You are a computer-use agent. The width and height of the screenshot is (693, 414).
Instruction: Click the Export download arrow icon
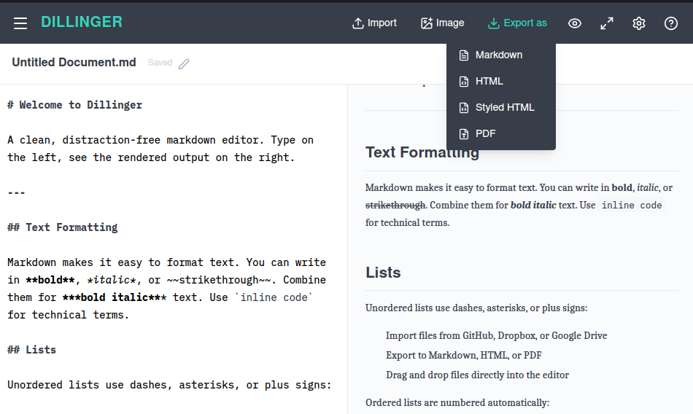click(x=494, y=23)
